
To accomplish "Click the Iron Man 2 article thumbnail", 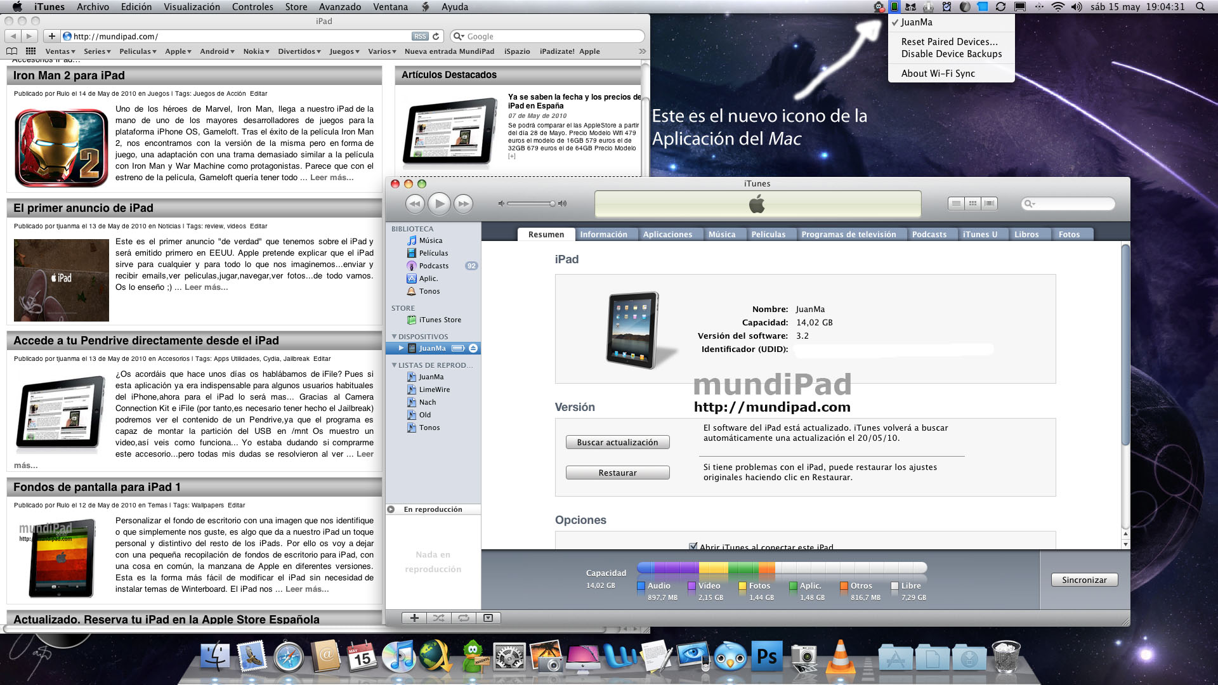I will tap(62, 148).
